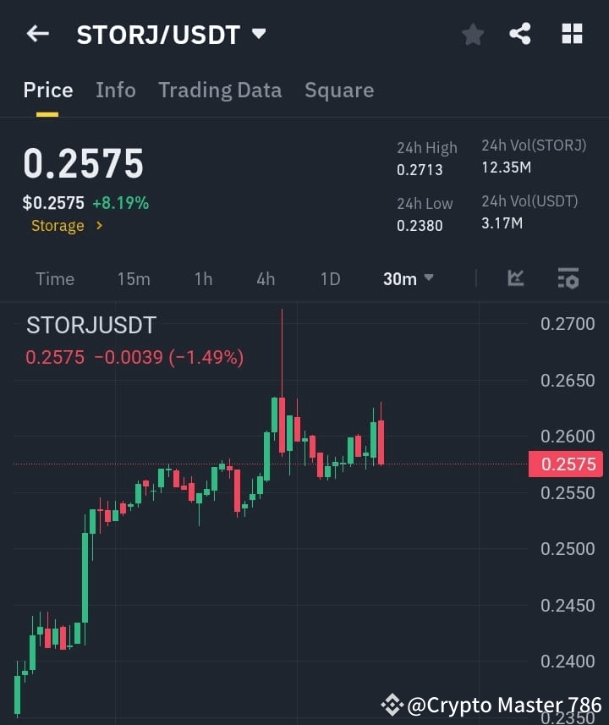Open chart indicator settings icon
609x725 pixels.
(x=568, y=278)
